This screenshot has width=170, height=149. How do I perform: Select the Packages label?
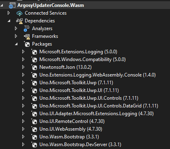pos(42,44)
